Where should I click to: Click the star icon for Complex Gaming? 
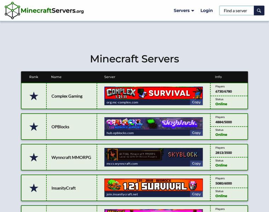click(34, 96)
